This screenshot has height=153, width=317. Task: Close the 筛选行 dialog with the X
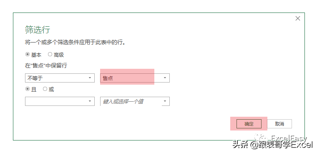297,19
